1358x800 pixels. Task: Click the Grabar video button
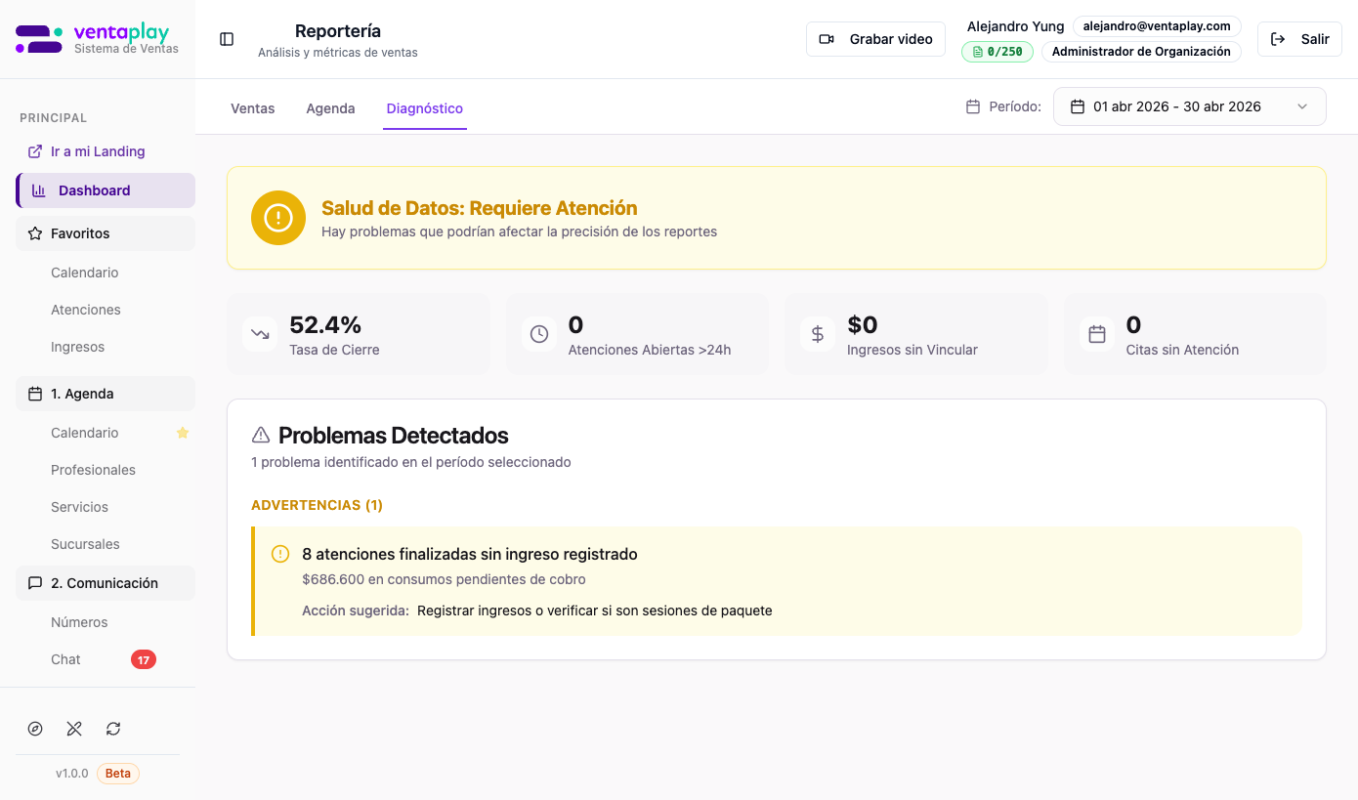tap(875, 39)
